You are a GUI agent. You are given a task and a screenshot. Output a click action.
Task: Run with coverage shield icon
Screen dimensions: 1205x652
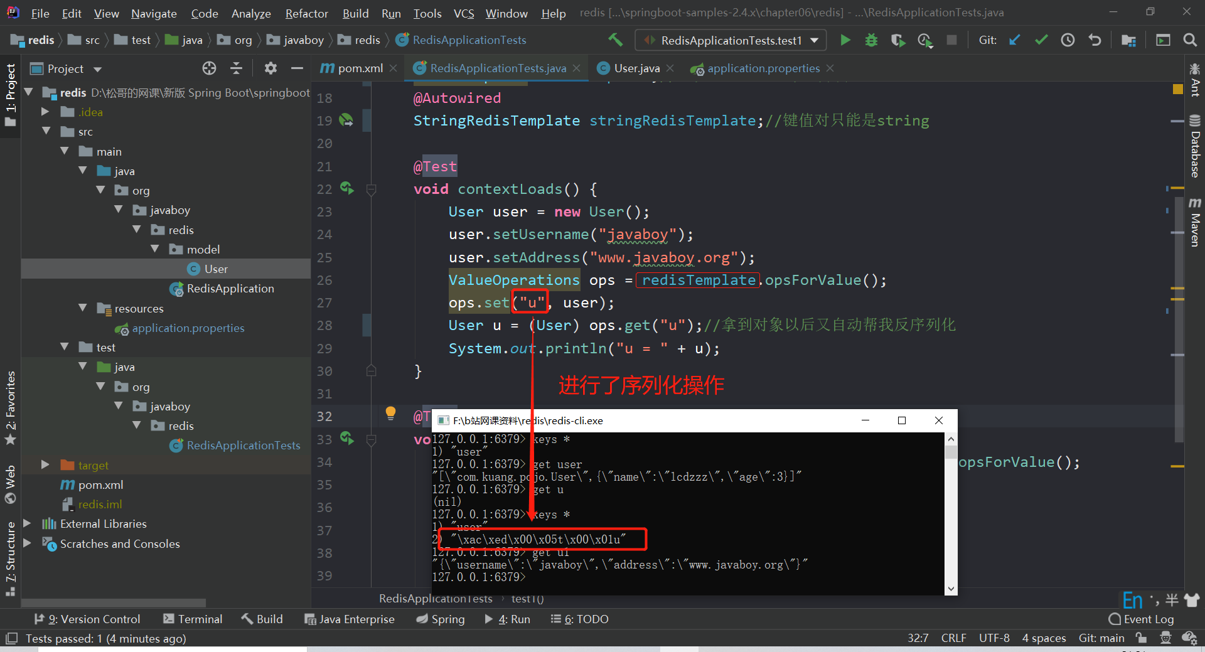coord(898,40)
